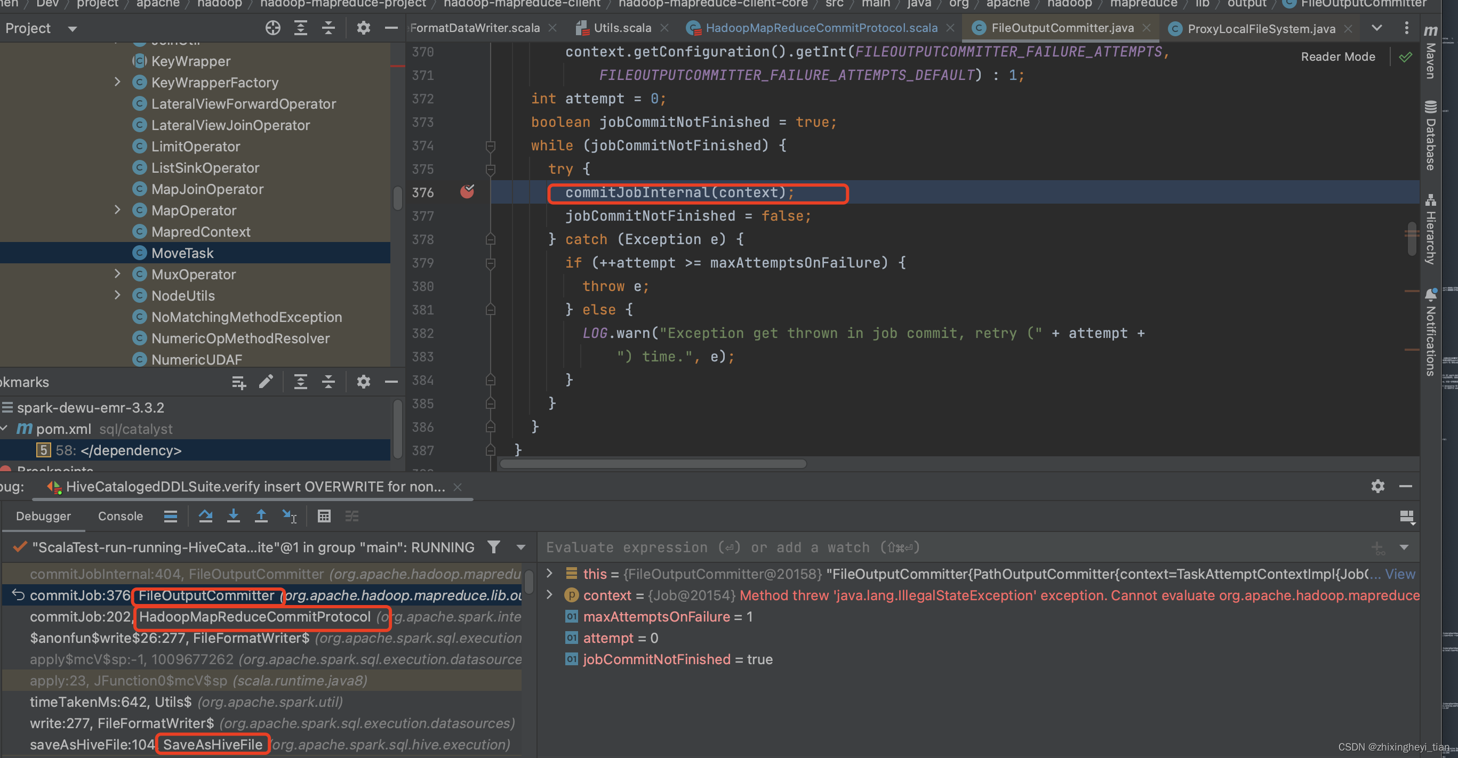Toggle Reader Mode in editor
Viewport: 1458px width, 758px height.
(1338, 57)
